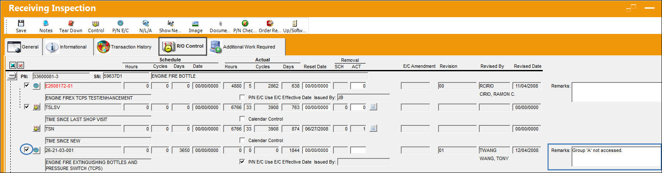Open the button beside TSN removal ACT field
The height and width of the screenshot is (173, 662).
pos(373,128)
